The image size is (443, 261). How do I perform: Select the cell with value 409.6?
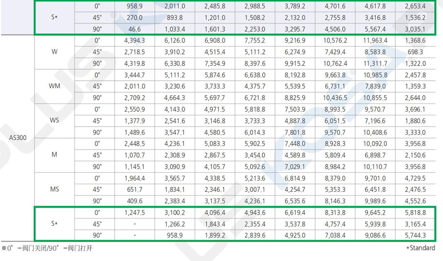coord(135,201)
